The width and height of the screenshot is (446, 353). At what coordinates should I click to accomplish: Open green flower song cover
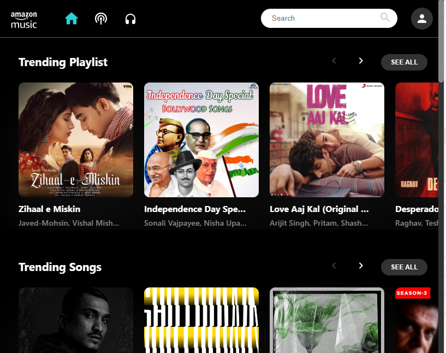[x=327, y=320]
